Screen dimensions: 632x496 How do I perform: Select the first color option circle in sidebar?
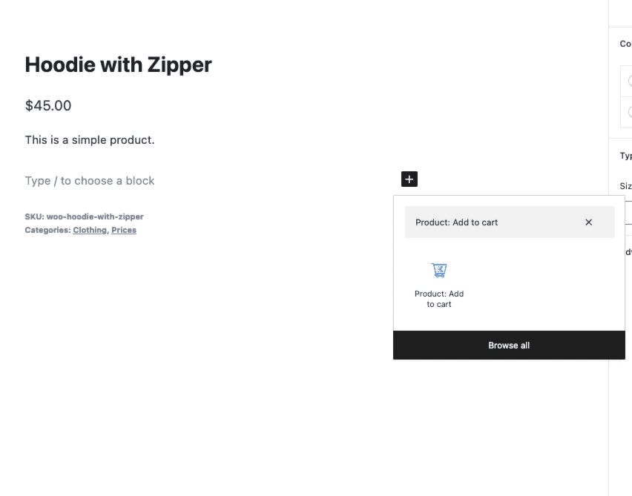pos(630,81)
